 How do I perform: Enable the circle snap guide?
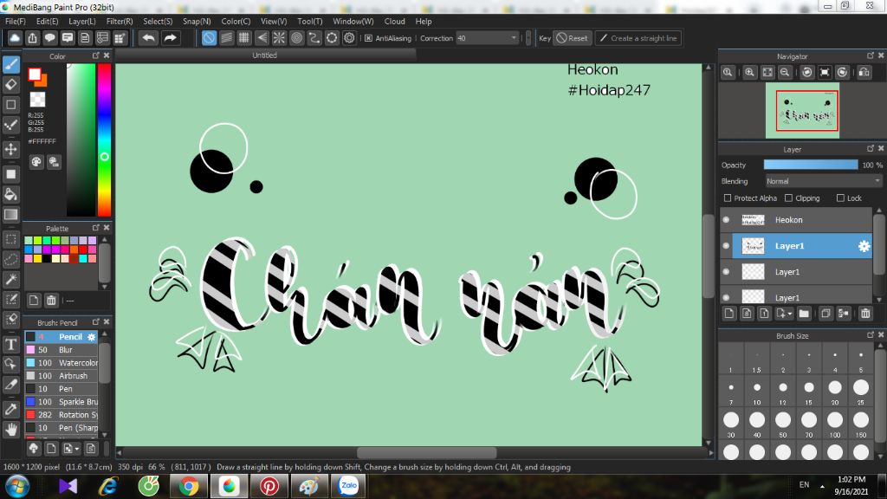click(296, 38)
